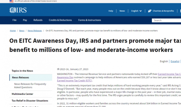Open Topics in the News sidebar item
This screenshot has width=181, height=107.
pos(22,71)
